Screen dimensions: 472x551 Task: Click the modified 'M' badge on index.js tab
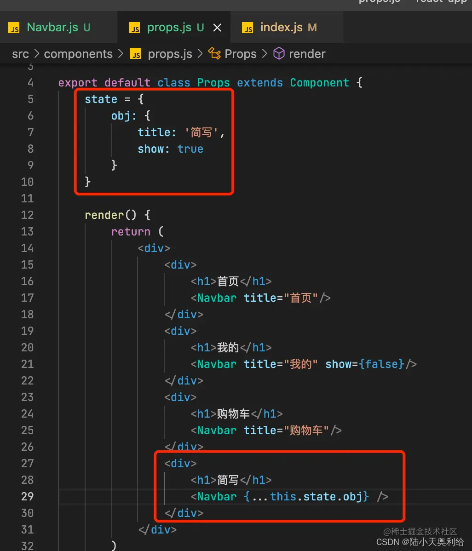(312, 28)
